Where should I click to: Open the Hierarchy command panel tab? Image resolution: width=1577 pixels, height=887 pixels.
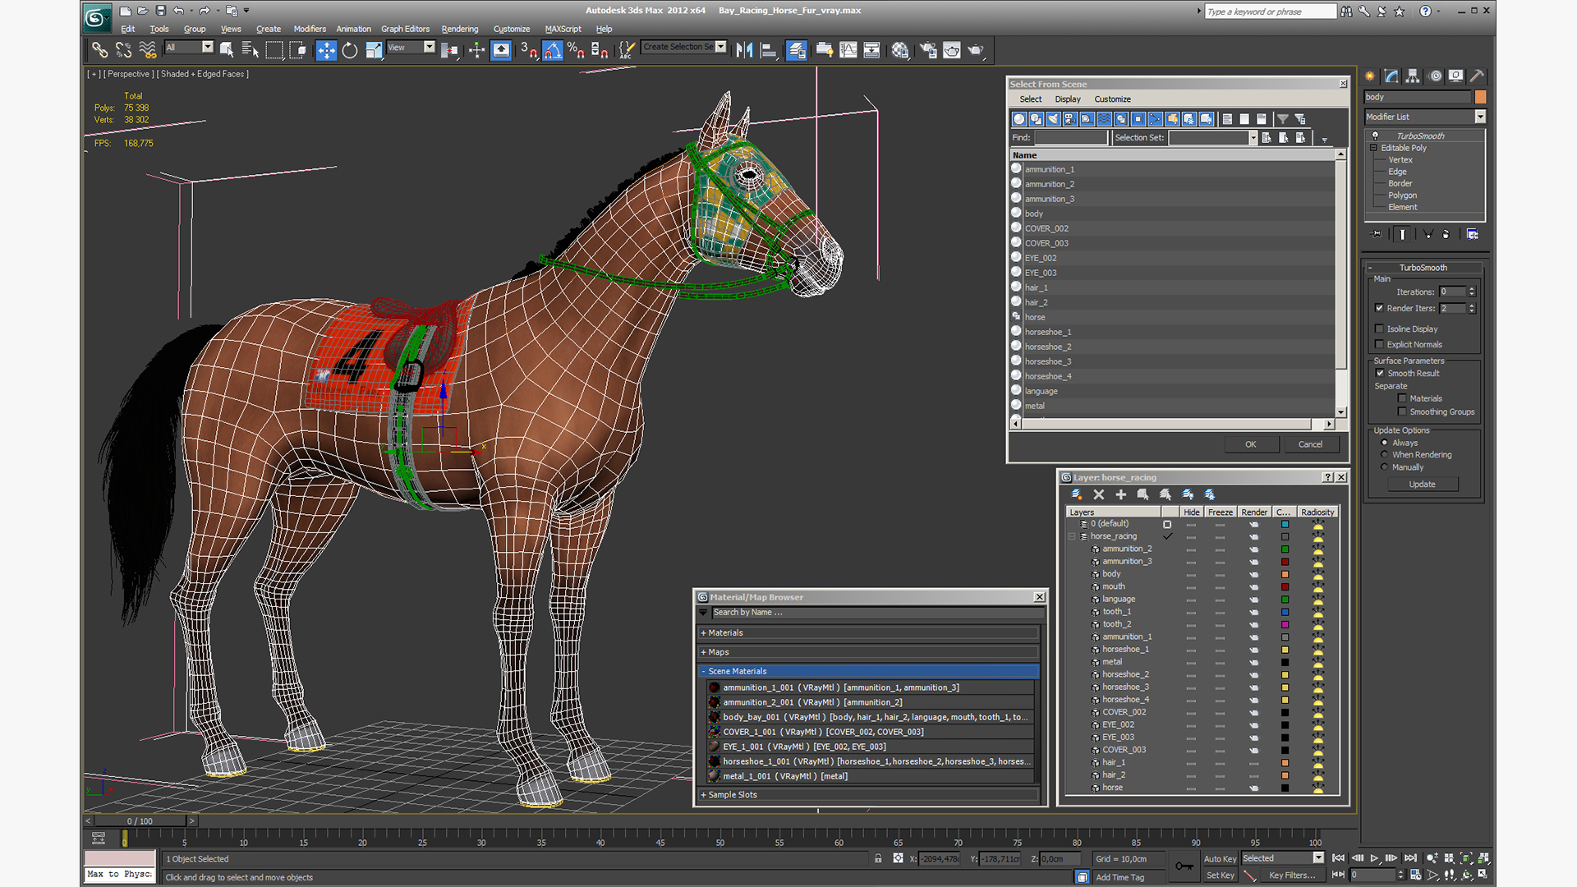(x=1413, y=76)
